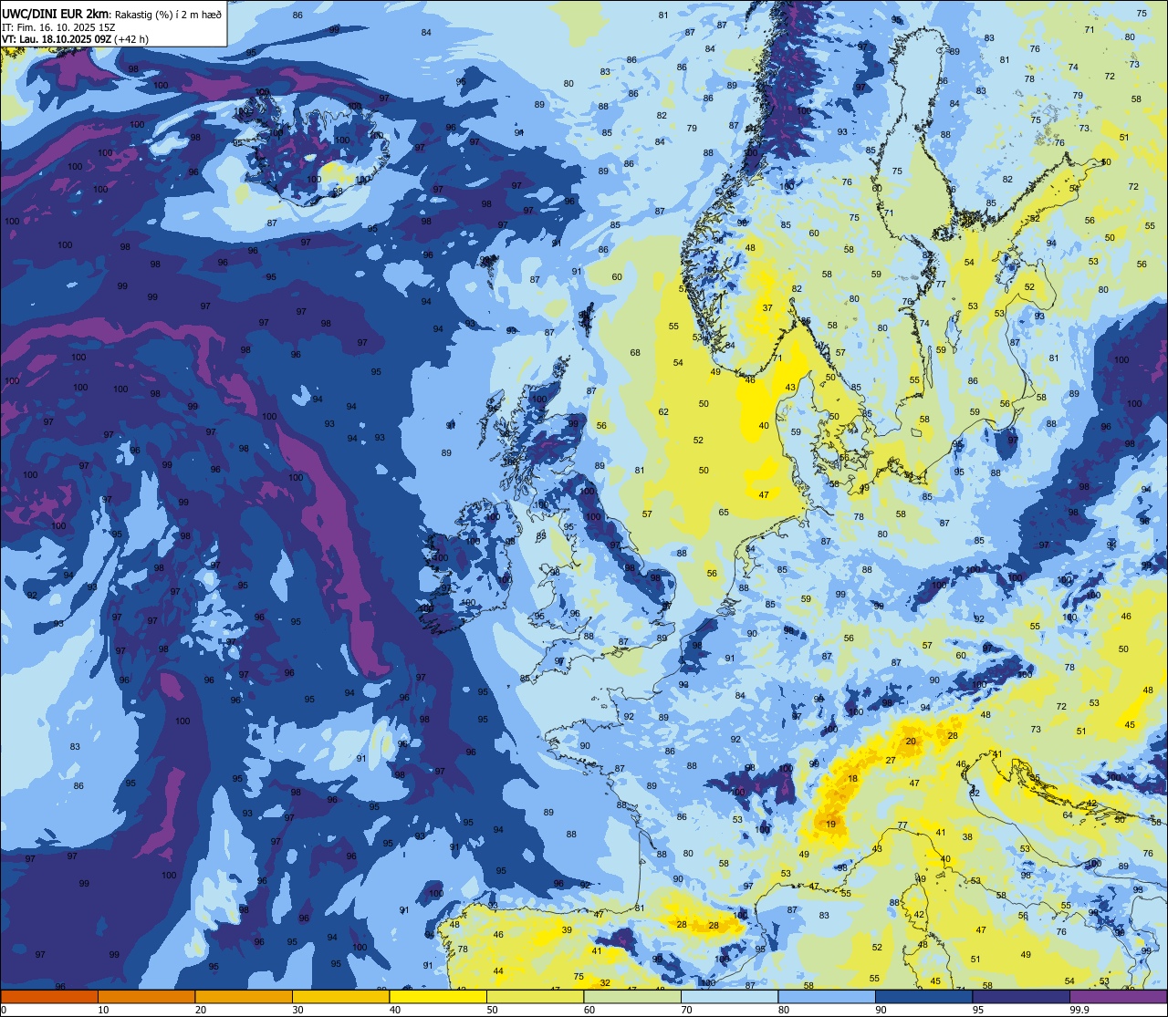This screenshot has width=1168, height=1017.
Task: Select legend color segment between 20 and 30
Action: (244, 996)
